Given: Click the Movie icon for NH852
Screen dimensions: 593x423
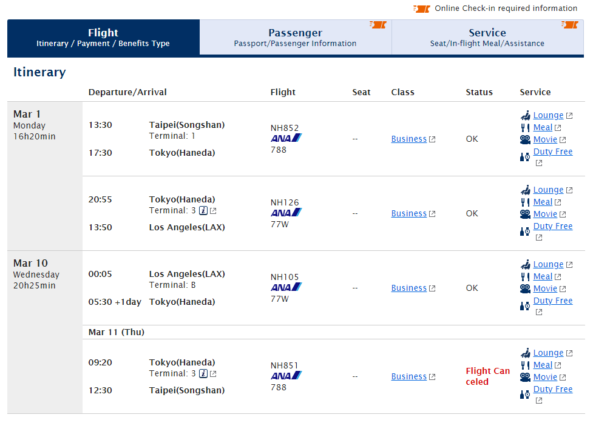Looking at the screenshot, I should click(525, 140).
